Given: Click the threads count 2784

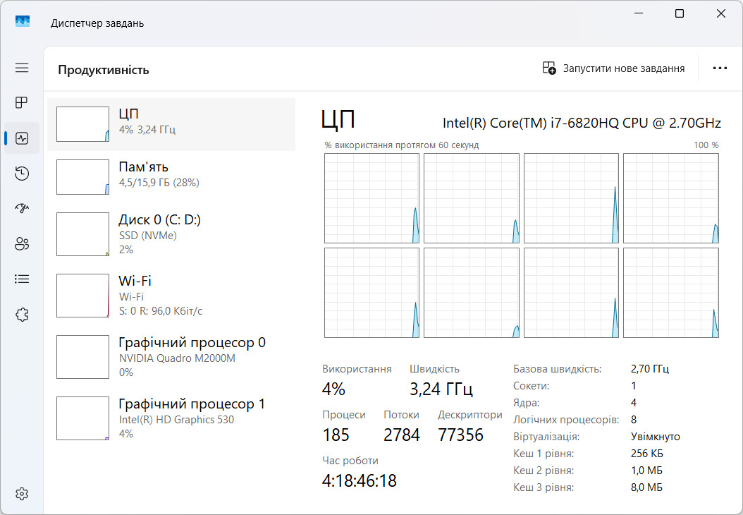Looking at the screenshot, I should point(402,435).
